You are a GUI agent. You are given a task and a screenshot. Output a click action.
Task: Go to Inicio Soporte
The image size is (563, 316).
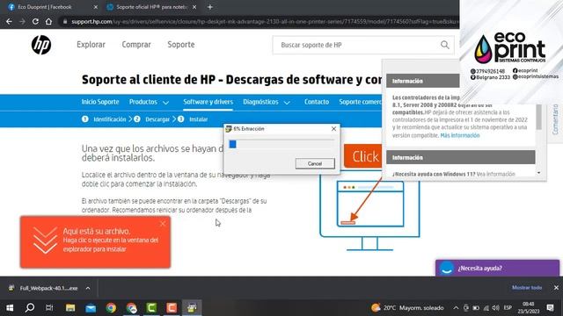[x=100, y=102]
